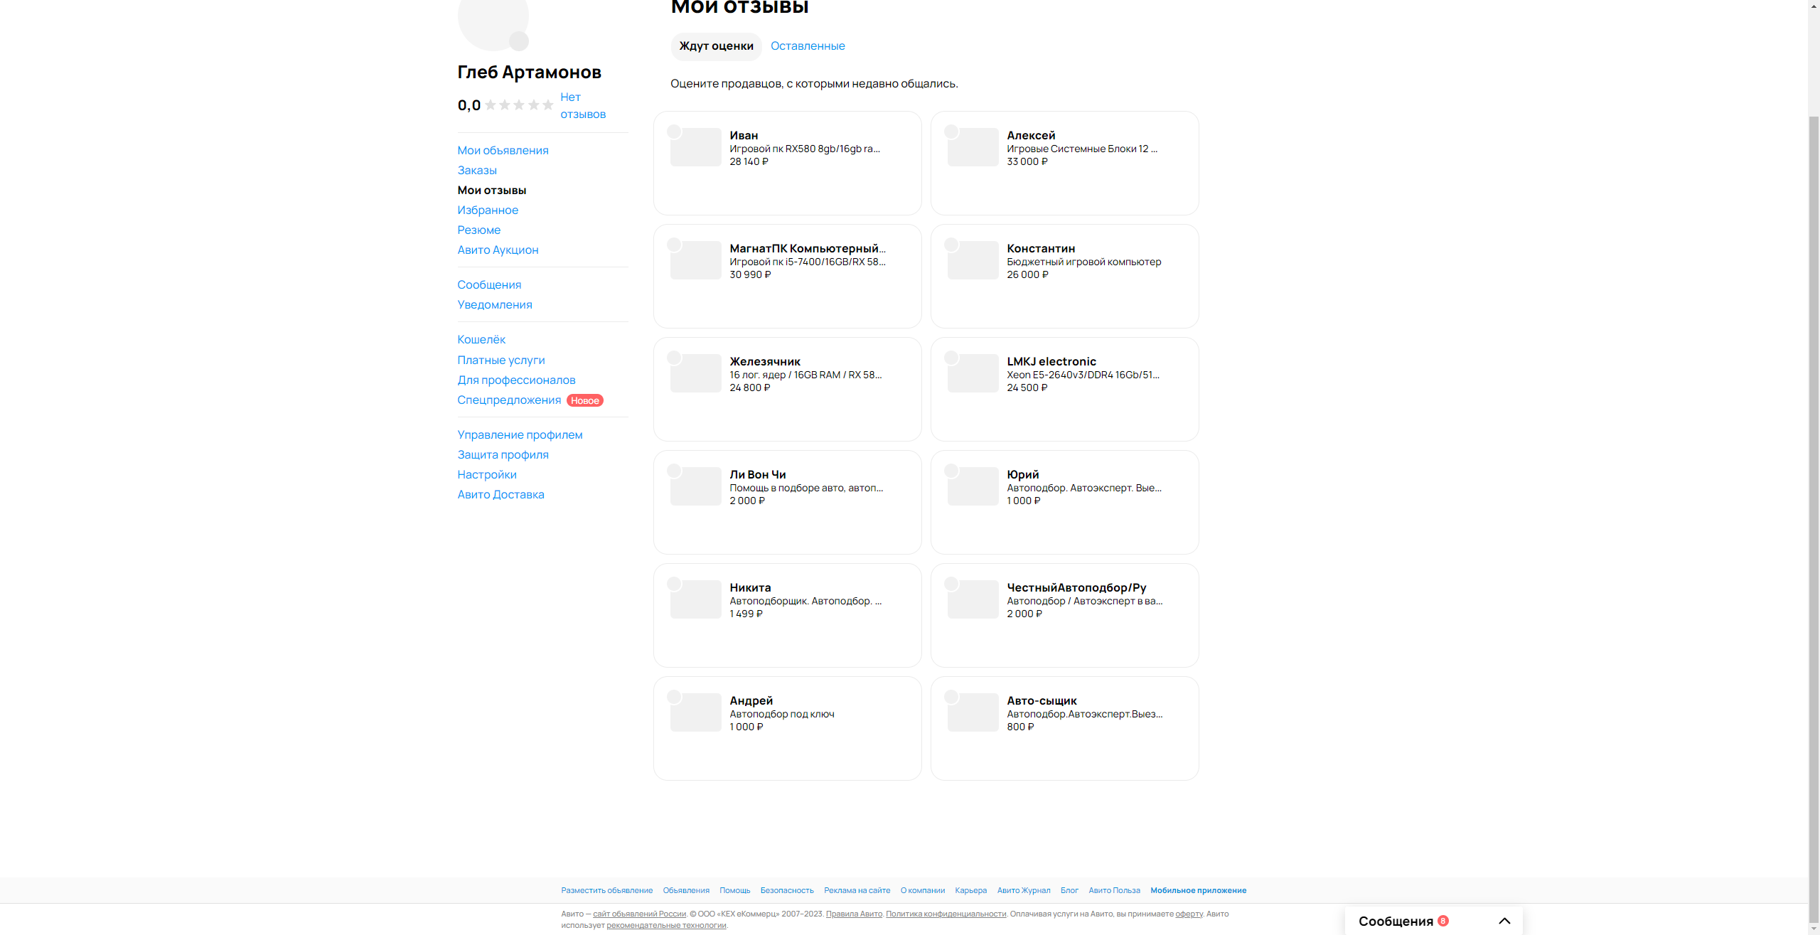The image size is (1820, 935).
Task: Click the Новое badge next to Спецпредложения
Action: click(x=584, y=400)
